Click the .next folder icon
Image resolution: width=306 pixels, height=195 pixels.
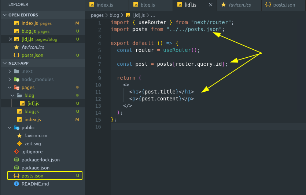(x=16, y=71)
